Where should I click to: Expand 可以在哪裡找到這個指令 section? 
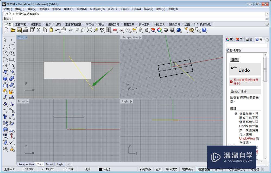click(x=245, y=81)
